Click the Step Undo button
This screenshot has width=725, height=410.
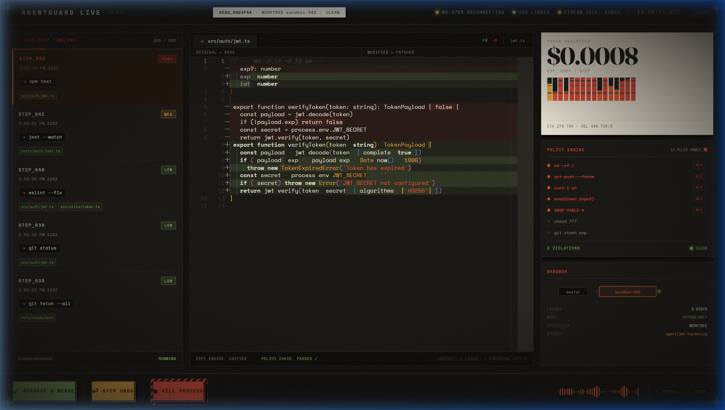113,391
